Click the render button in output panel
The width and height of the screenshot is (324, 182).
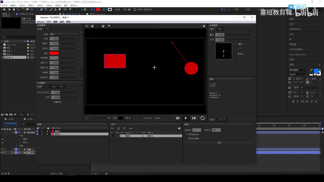click(x=219, y=143)
